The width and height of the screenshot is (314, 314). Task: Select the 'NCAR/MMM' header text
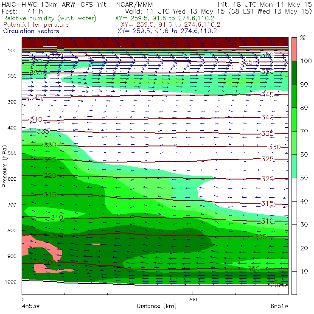pyautogui.click(x=135, y=4)
